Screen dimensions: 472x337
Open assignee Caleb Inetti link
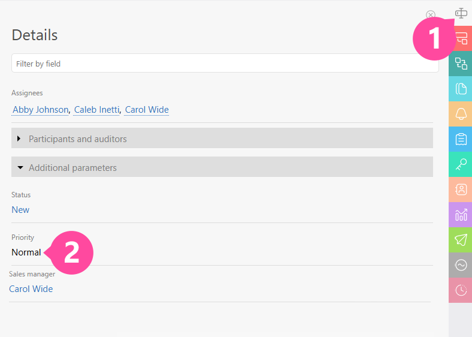click(x=97, y=110)
